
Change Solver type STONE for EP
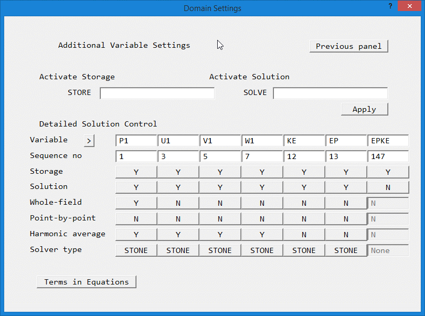346,250
